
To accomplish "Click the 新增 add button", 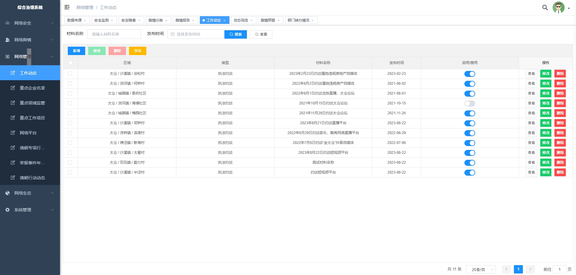I will 76,51.
